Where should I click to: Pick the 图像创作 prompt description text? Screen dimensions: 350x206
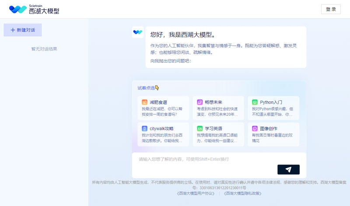pos(273,138)
